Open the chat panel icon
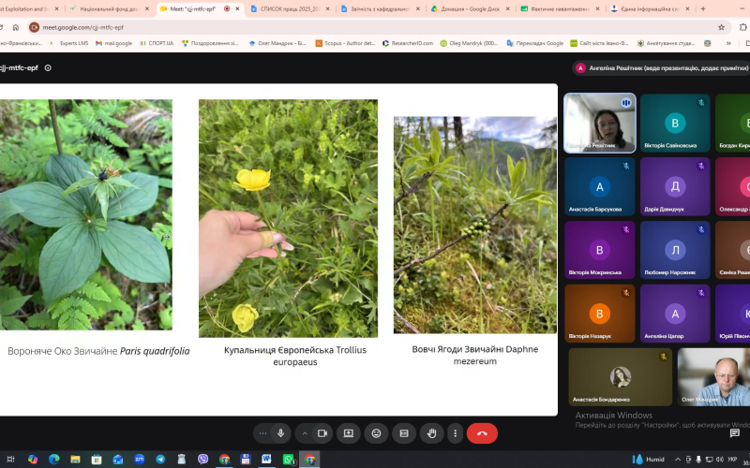This screenshot has height=468, width=750. 735,432
